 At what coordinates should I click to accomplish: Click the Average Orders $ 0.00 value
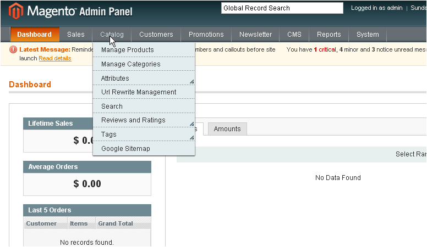click(x=87, y=184)
